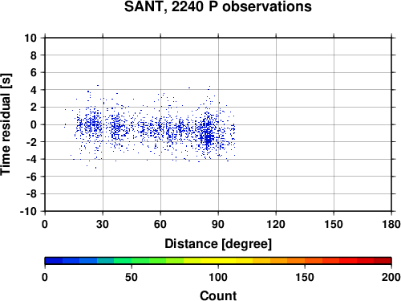Click the 90 tick label on distance axis
The width and height of the screenshot is (401, 301).
tap(218, 224)
